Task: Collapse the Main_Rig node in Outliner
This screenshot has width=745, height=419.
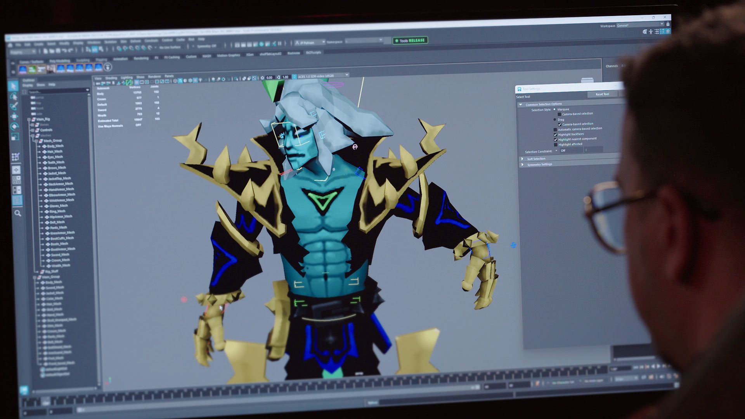Action: coord(29,119)
